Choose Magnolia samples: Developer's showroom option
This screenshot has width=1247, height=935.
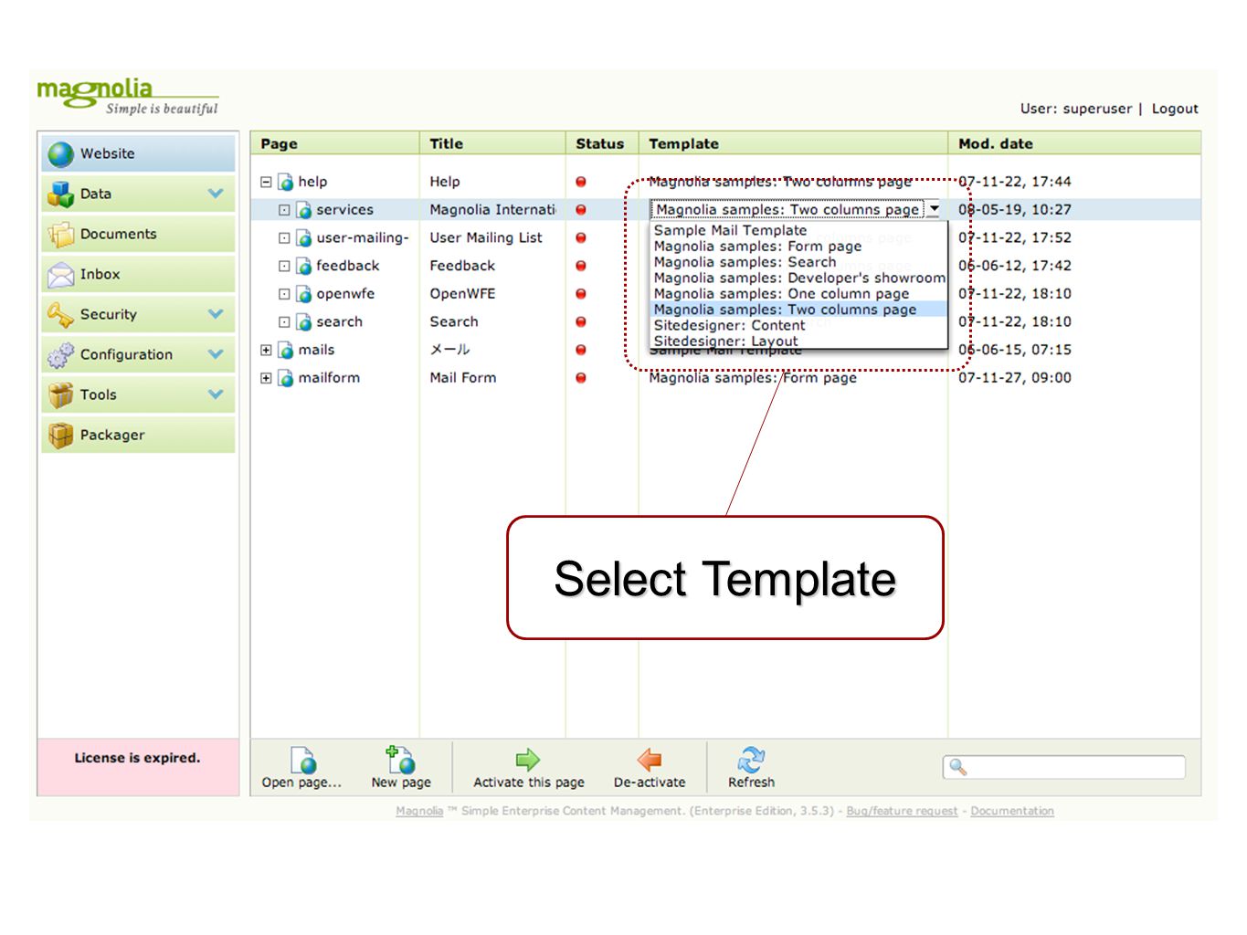coord(799,278)
